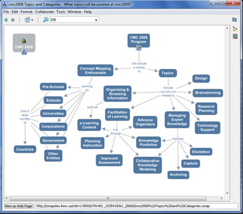Select the Topics concept node

(x=168, y=73)
